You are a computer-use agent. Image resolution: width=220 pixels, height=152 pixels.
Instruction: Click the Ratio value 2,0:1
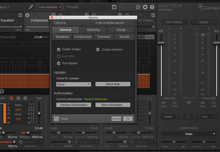18,110
